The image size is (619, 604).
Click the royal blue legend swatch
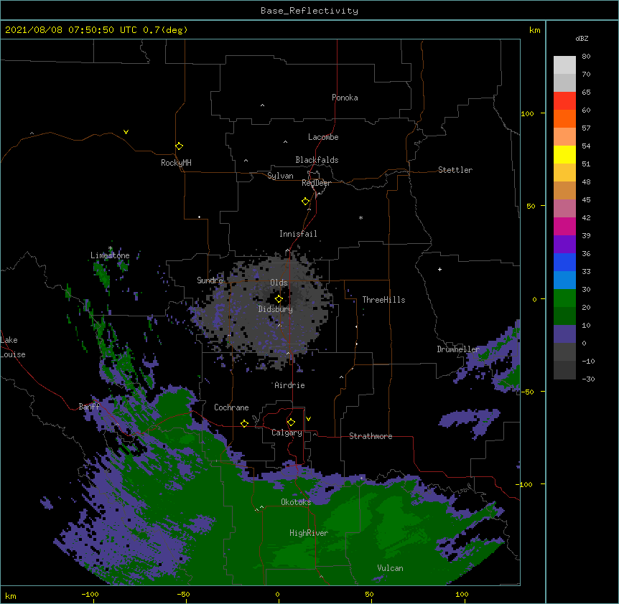pos(564,262)
